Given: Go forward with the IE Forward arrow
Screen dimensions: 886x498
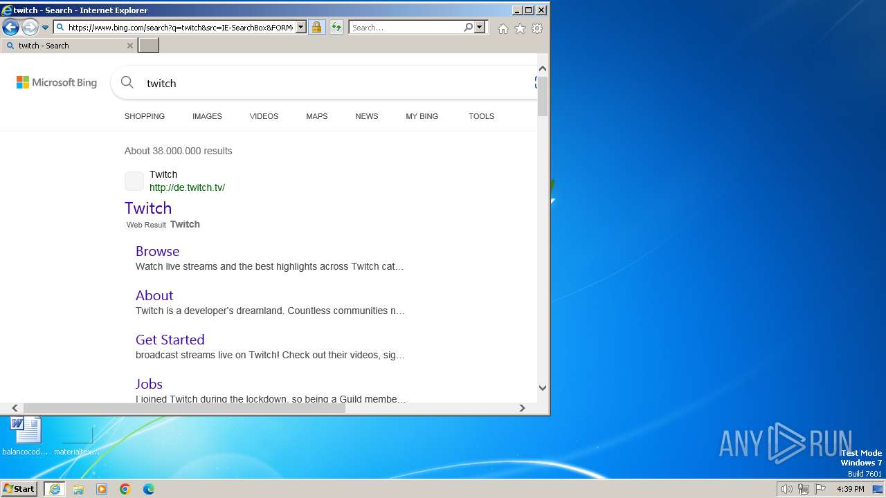Looking at the screenshot, I should pyautogui.click(x=30, y=27).
